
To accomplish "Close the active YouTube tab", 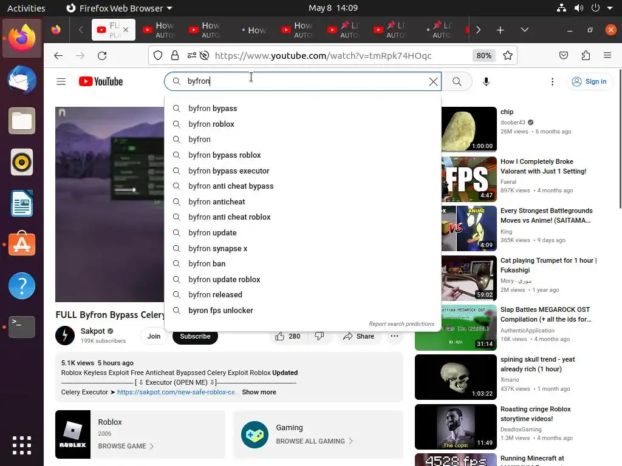I will [126, 30].
